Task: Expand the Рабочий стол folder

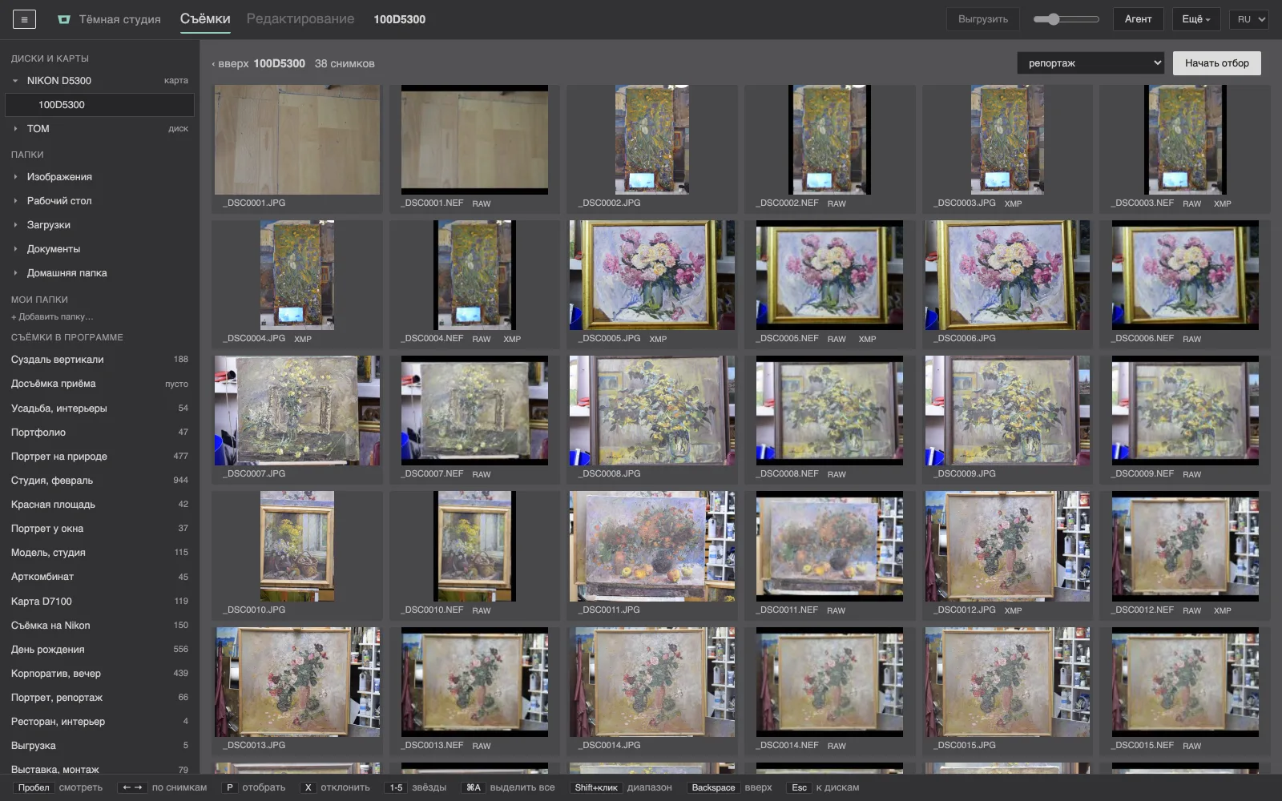Action: click(15, 201)
